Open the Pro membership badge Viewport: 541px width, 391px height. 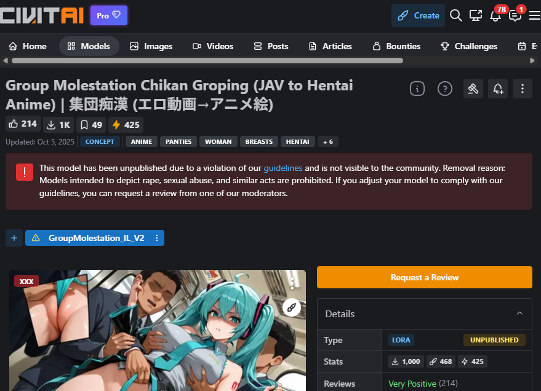pos(109,15)
